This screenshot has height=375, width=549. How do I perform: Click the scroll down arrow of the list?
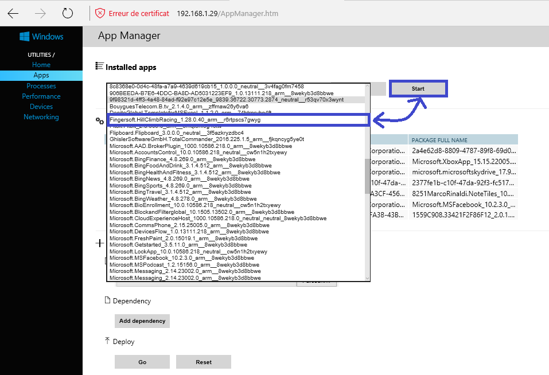[x=367, y=279]
